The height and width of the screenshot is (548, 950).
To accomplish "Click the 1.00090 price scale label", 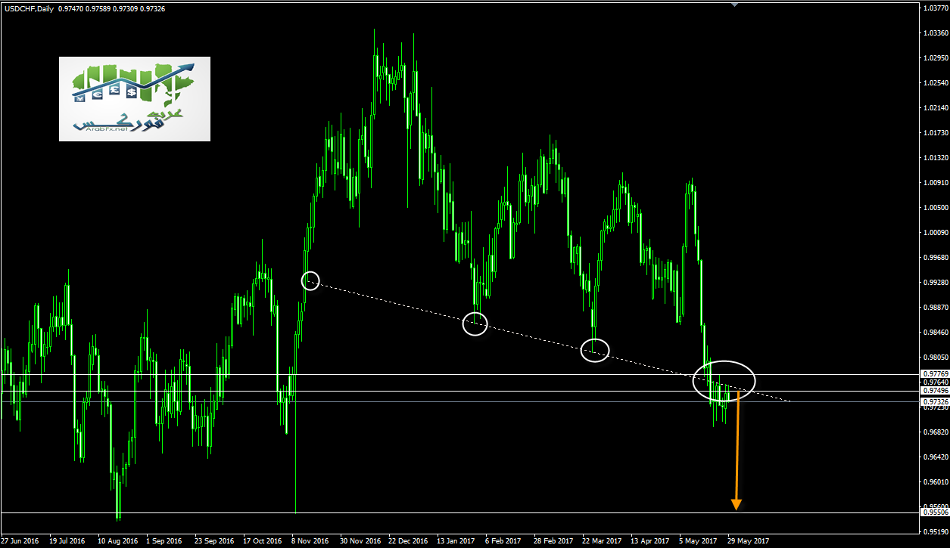I will pos(936,233).
